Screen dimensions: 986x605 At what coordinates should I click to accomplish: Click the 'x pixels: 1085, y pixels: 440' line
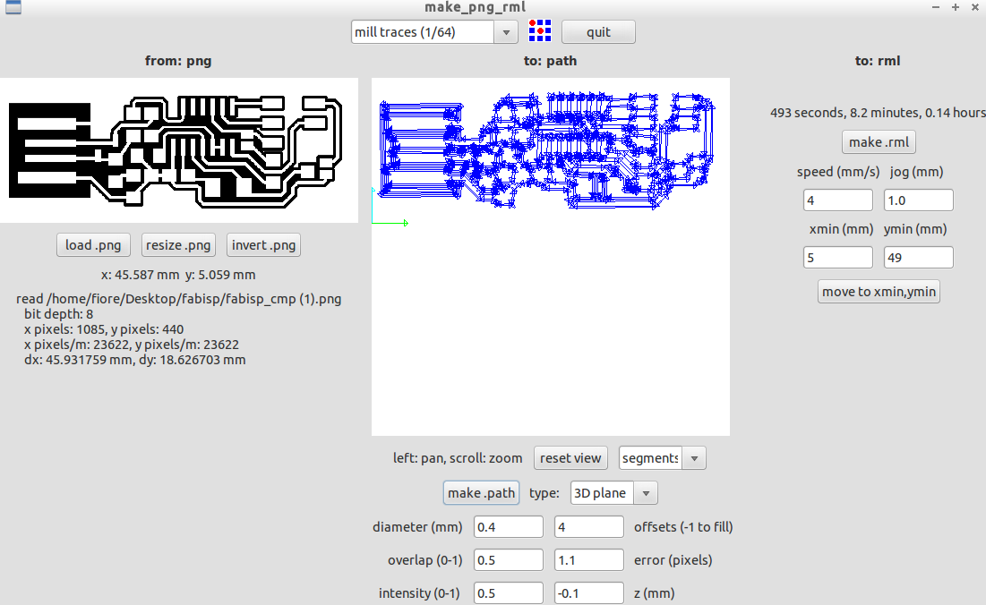click(x=104, y=329)
